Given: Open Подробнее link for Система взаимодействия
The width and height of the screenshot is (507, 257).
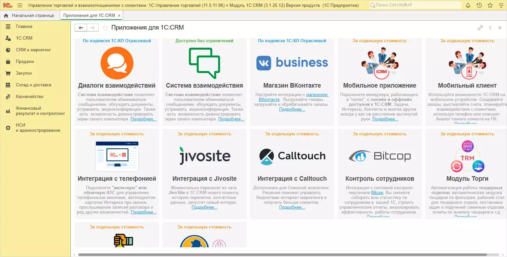Looking at the screenshot, I should pyautogui.click(x=231, y=119).
